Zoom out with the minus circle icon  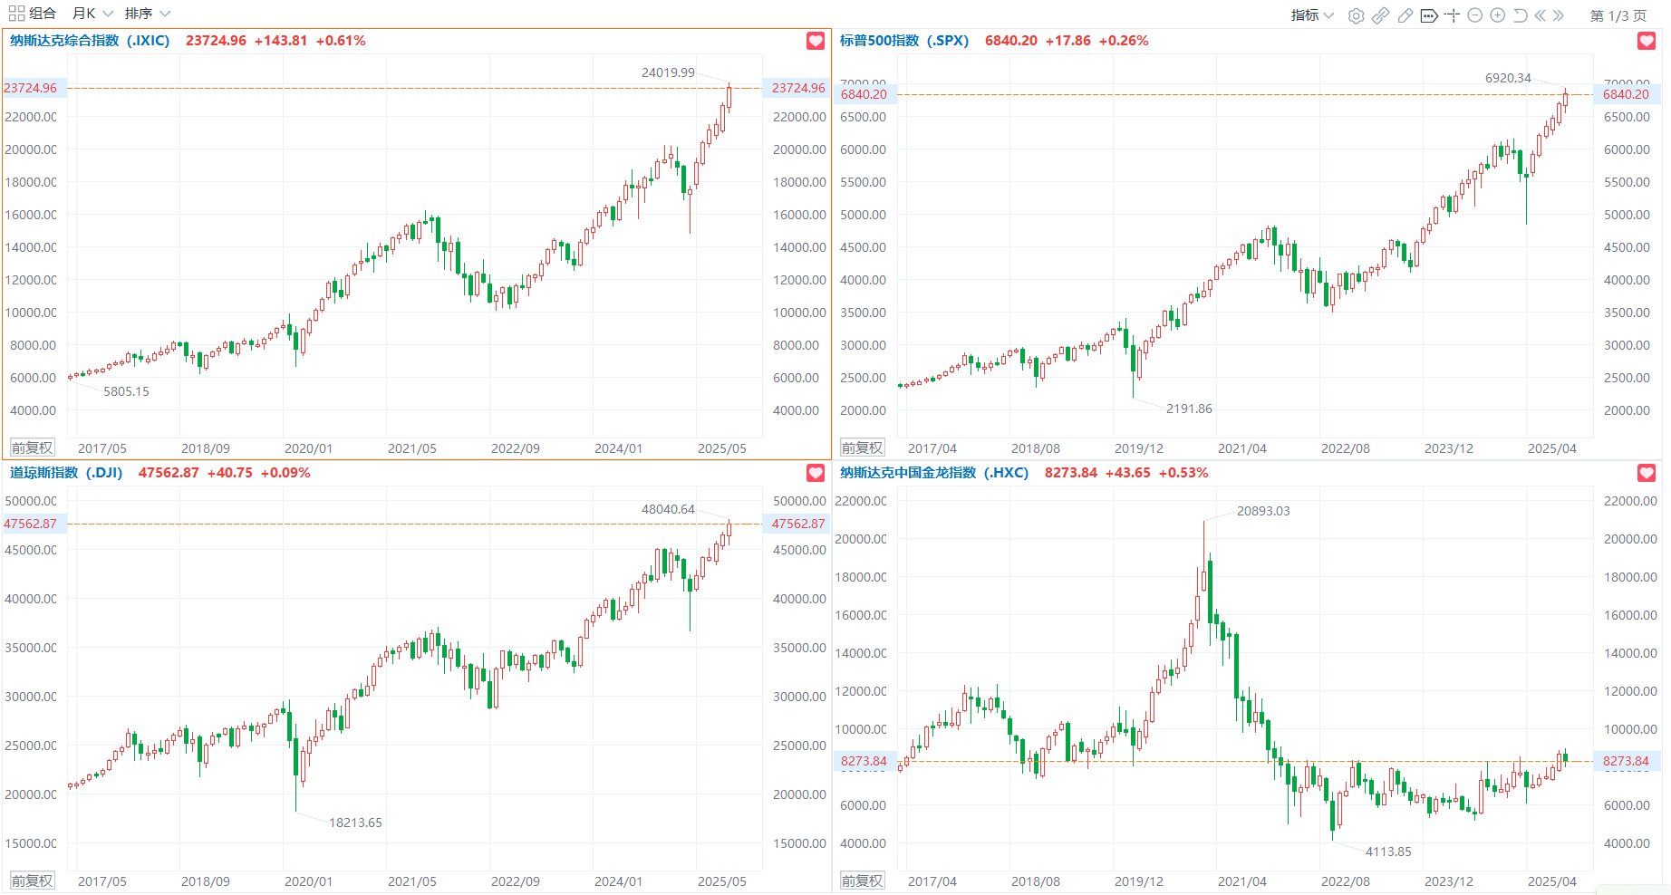[x=1474, y=15]
